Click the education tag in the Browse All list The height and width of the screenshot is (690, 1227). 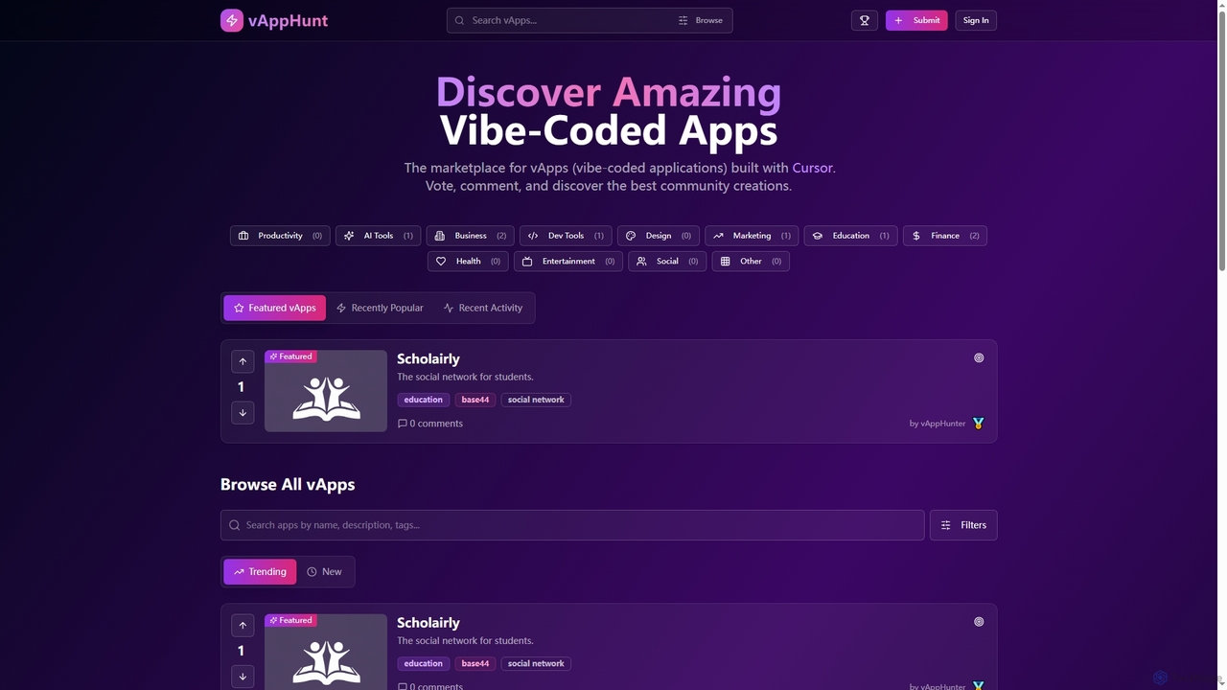(423, 663)
